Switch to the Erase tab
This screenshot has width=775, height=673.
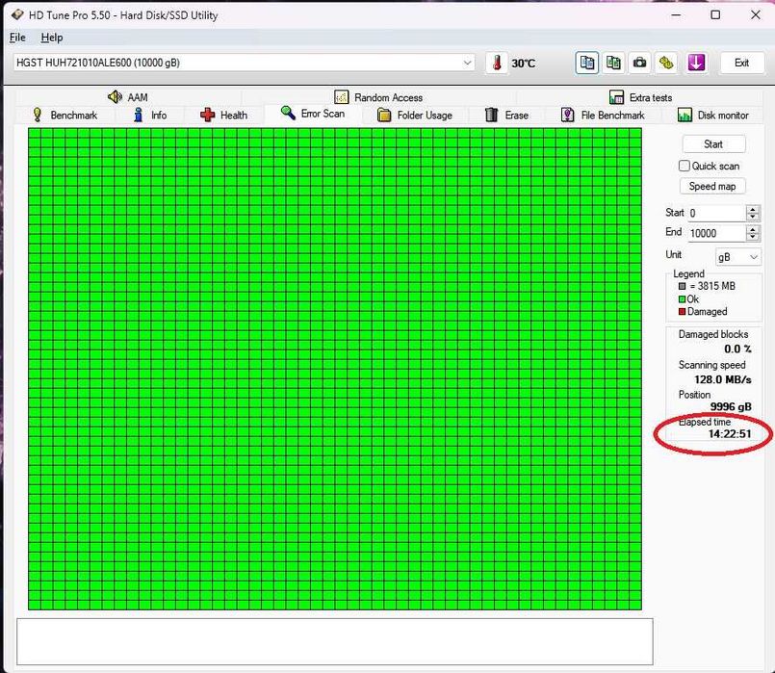[x=506, y=116]
